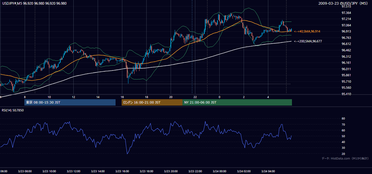Viewport: 372px width, 174px height.
Task: Select the 40 SMA 96.914 label
Action: (x=307, y=31)
